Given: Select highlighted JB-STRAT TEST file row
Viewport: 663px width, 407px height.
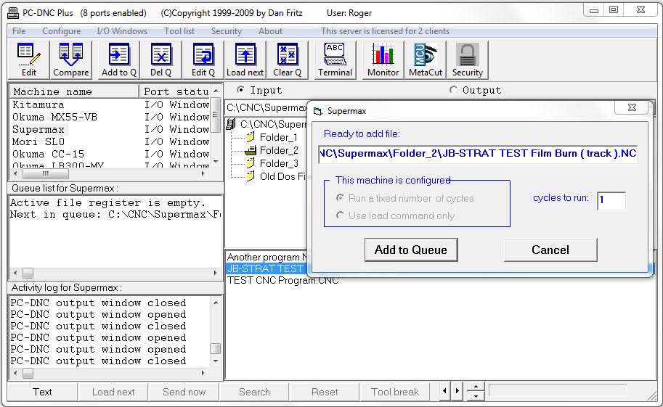Looking at the screenshot, I should pos(267,268).
